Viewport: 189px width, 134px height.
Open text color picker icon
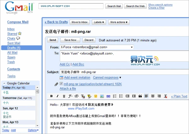pyautogui.click(x=83, y=96)
